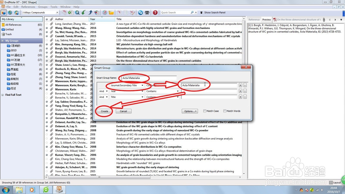Add a row after Title row with plus
This screenshot has height=194, width=345.
click(x=240, y=97)
